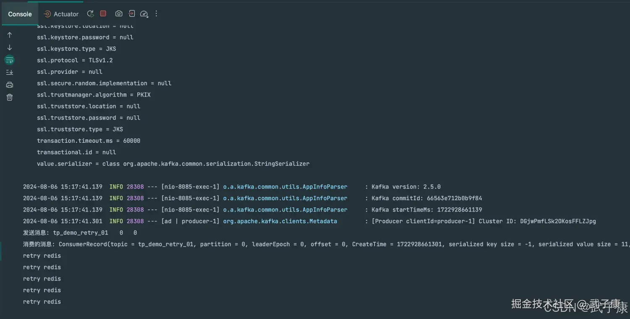Click the value.serializer StringSerializer line
Screen dimensions: 630x319
[173, 164]
